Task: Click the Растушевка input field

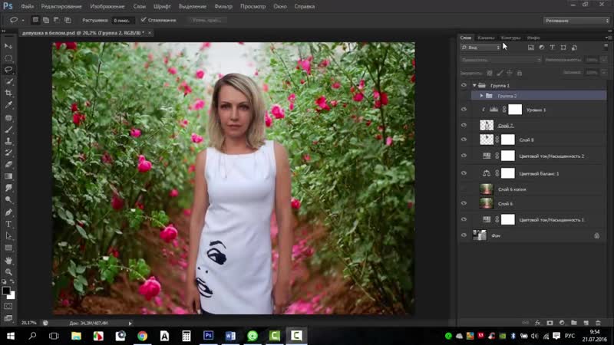Action: tap(123, 20)
